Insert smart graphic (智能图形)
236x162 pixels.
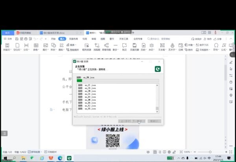(x=72, y=50)
